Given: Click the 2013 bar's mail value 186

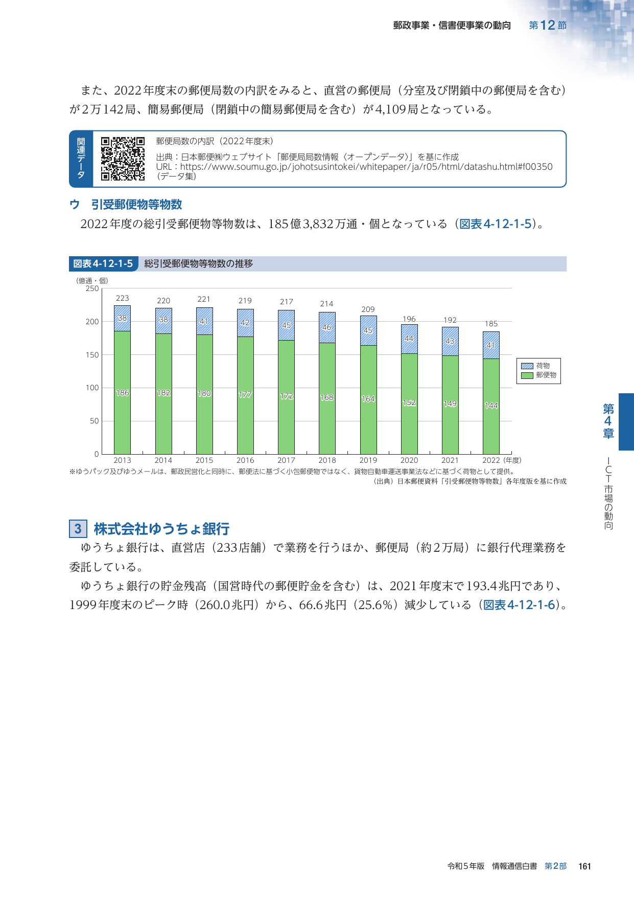Looking at the screenshot, I should click(x=123, y=393).
